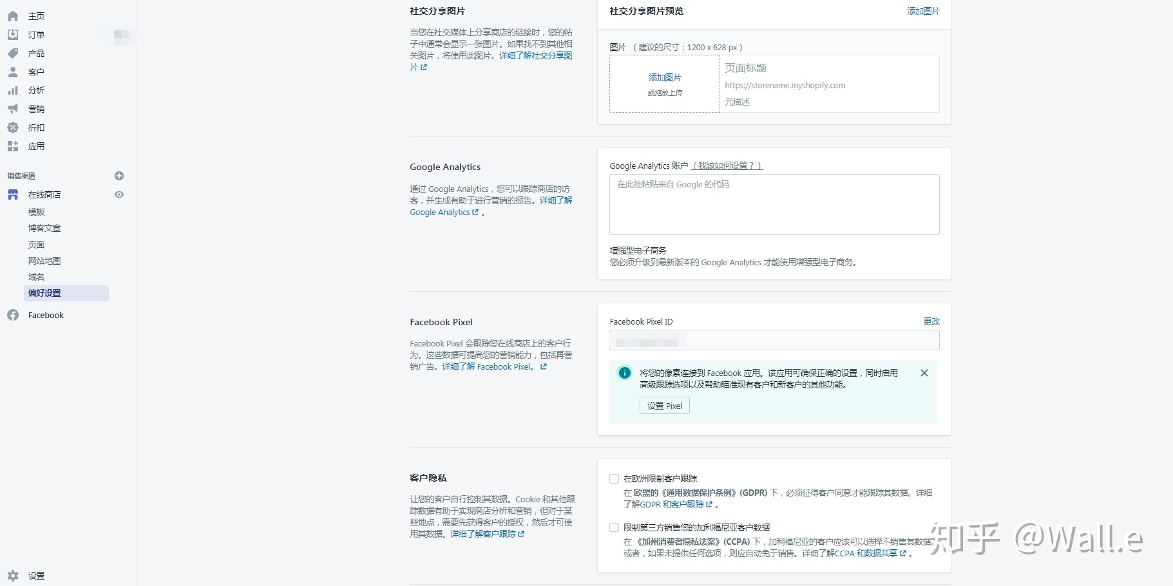Click the 页面标题 preview text
1173x586 pixels.
[x=746, y=68]
